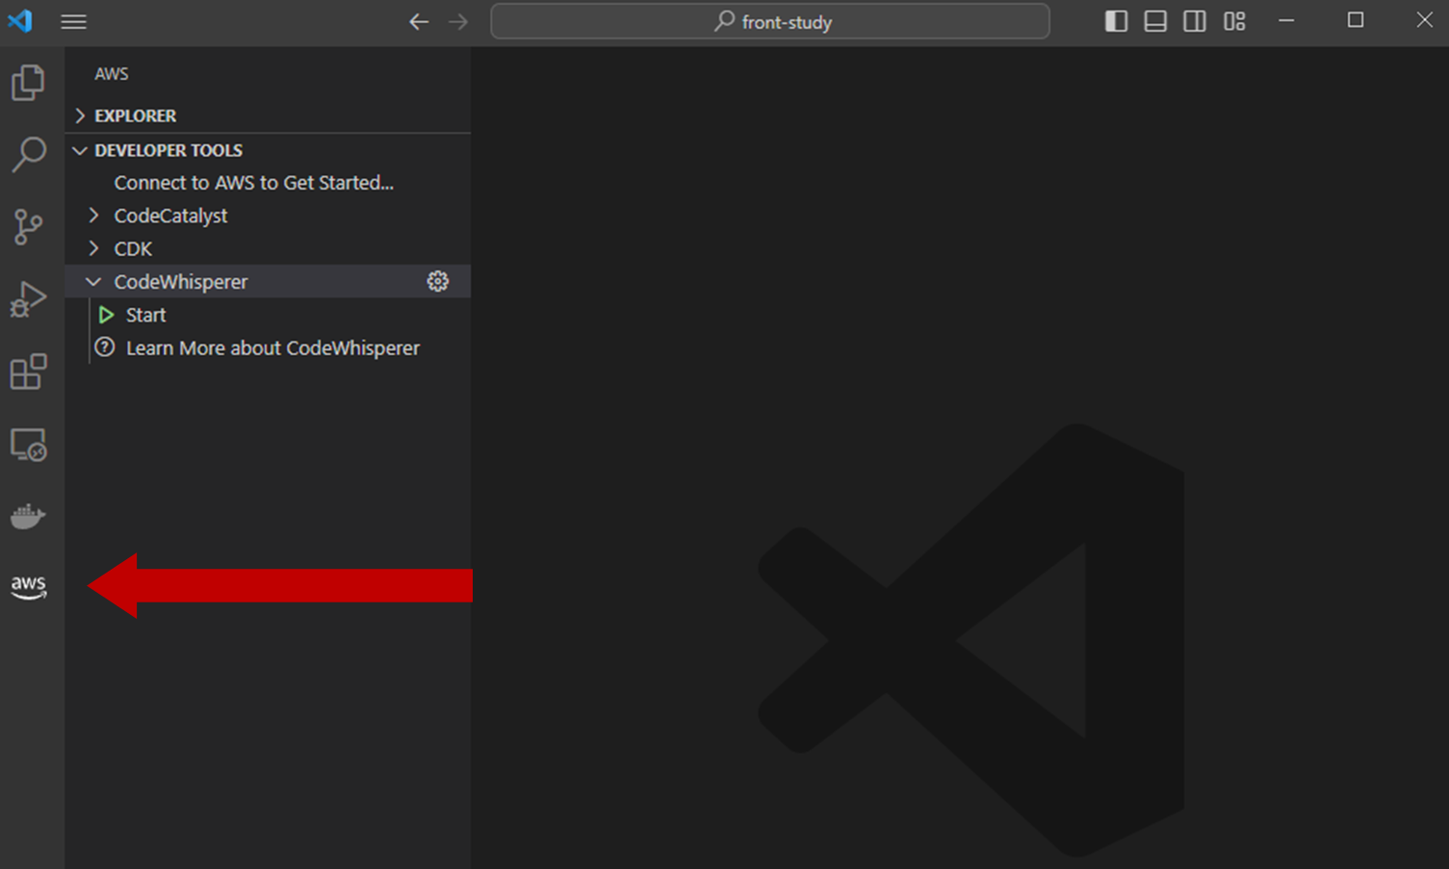Click the front-study command center search box
Viewport: 1449px width, 869px height.
pyautogui.click(x=770, y=21)
